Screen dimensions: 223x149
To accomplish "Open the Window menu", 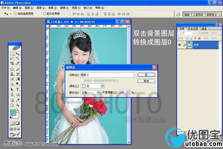I will tap(88, 8).
